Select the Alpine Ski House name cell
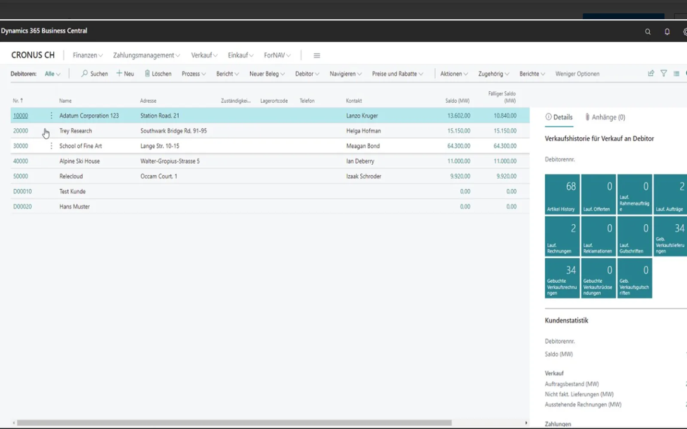This screenshot has width=687, height=429. [x=79, y=161]
